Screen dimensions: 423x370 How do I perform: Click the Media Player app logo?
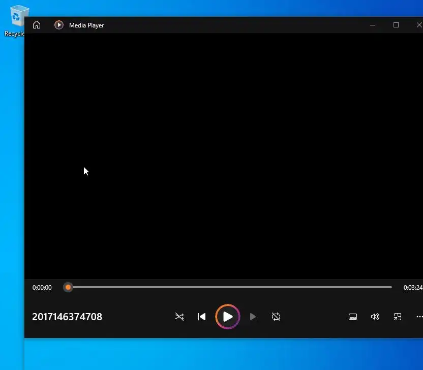pos(59,25)
